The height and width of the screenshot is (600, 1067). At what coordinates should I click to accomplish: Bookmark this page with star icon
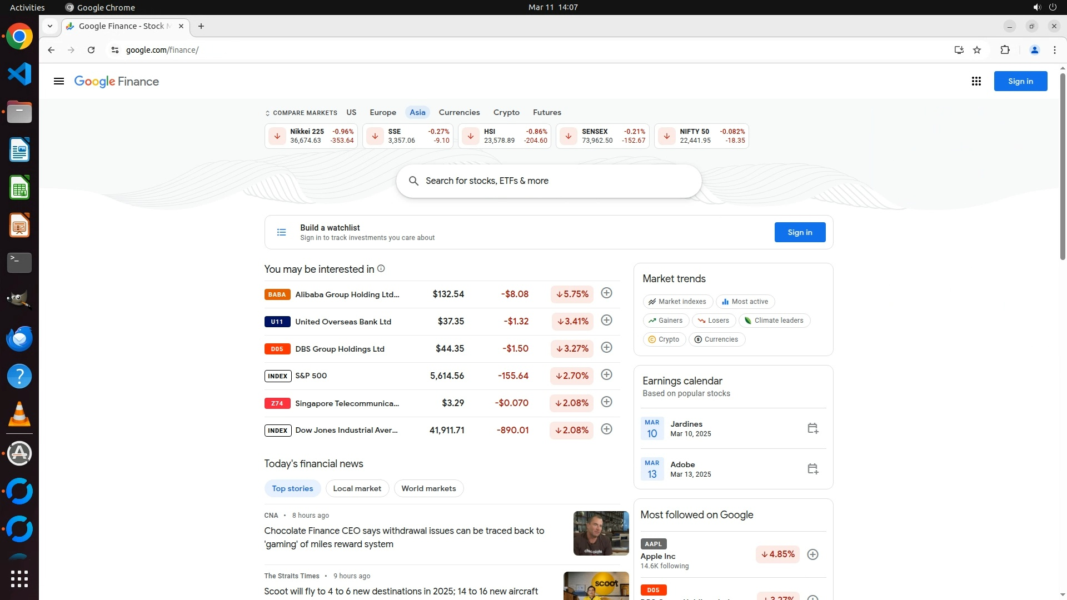click(x=977, y=50)
